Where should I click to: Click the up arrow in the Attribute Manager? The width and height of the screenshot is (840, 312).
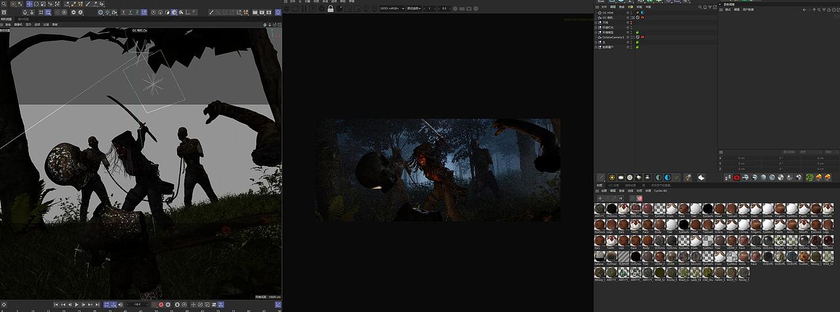click(814, 10)
